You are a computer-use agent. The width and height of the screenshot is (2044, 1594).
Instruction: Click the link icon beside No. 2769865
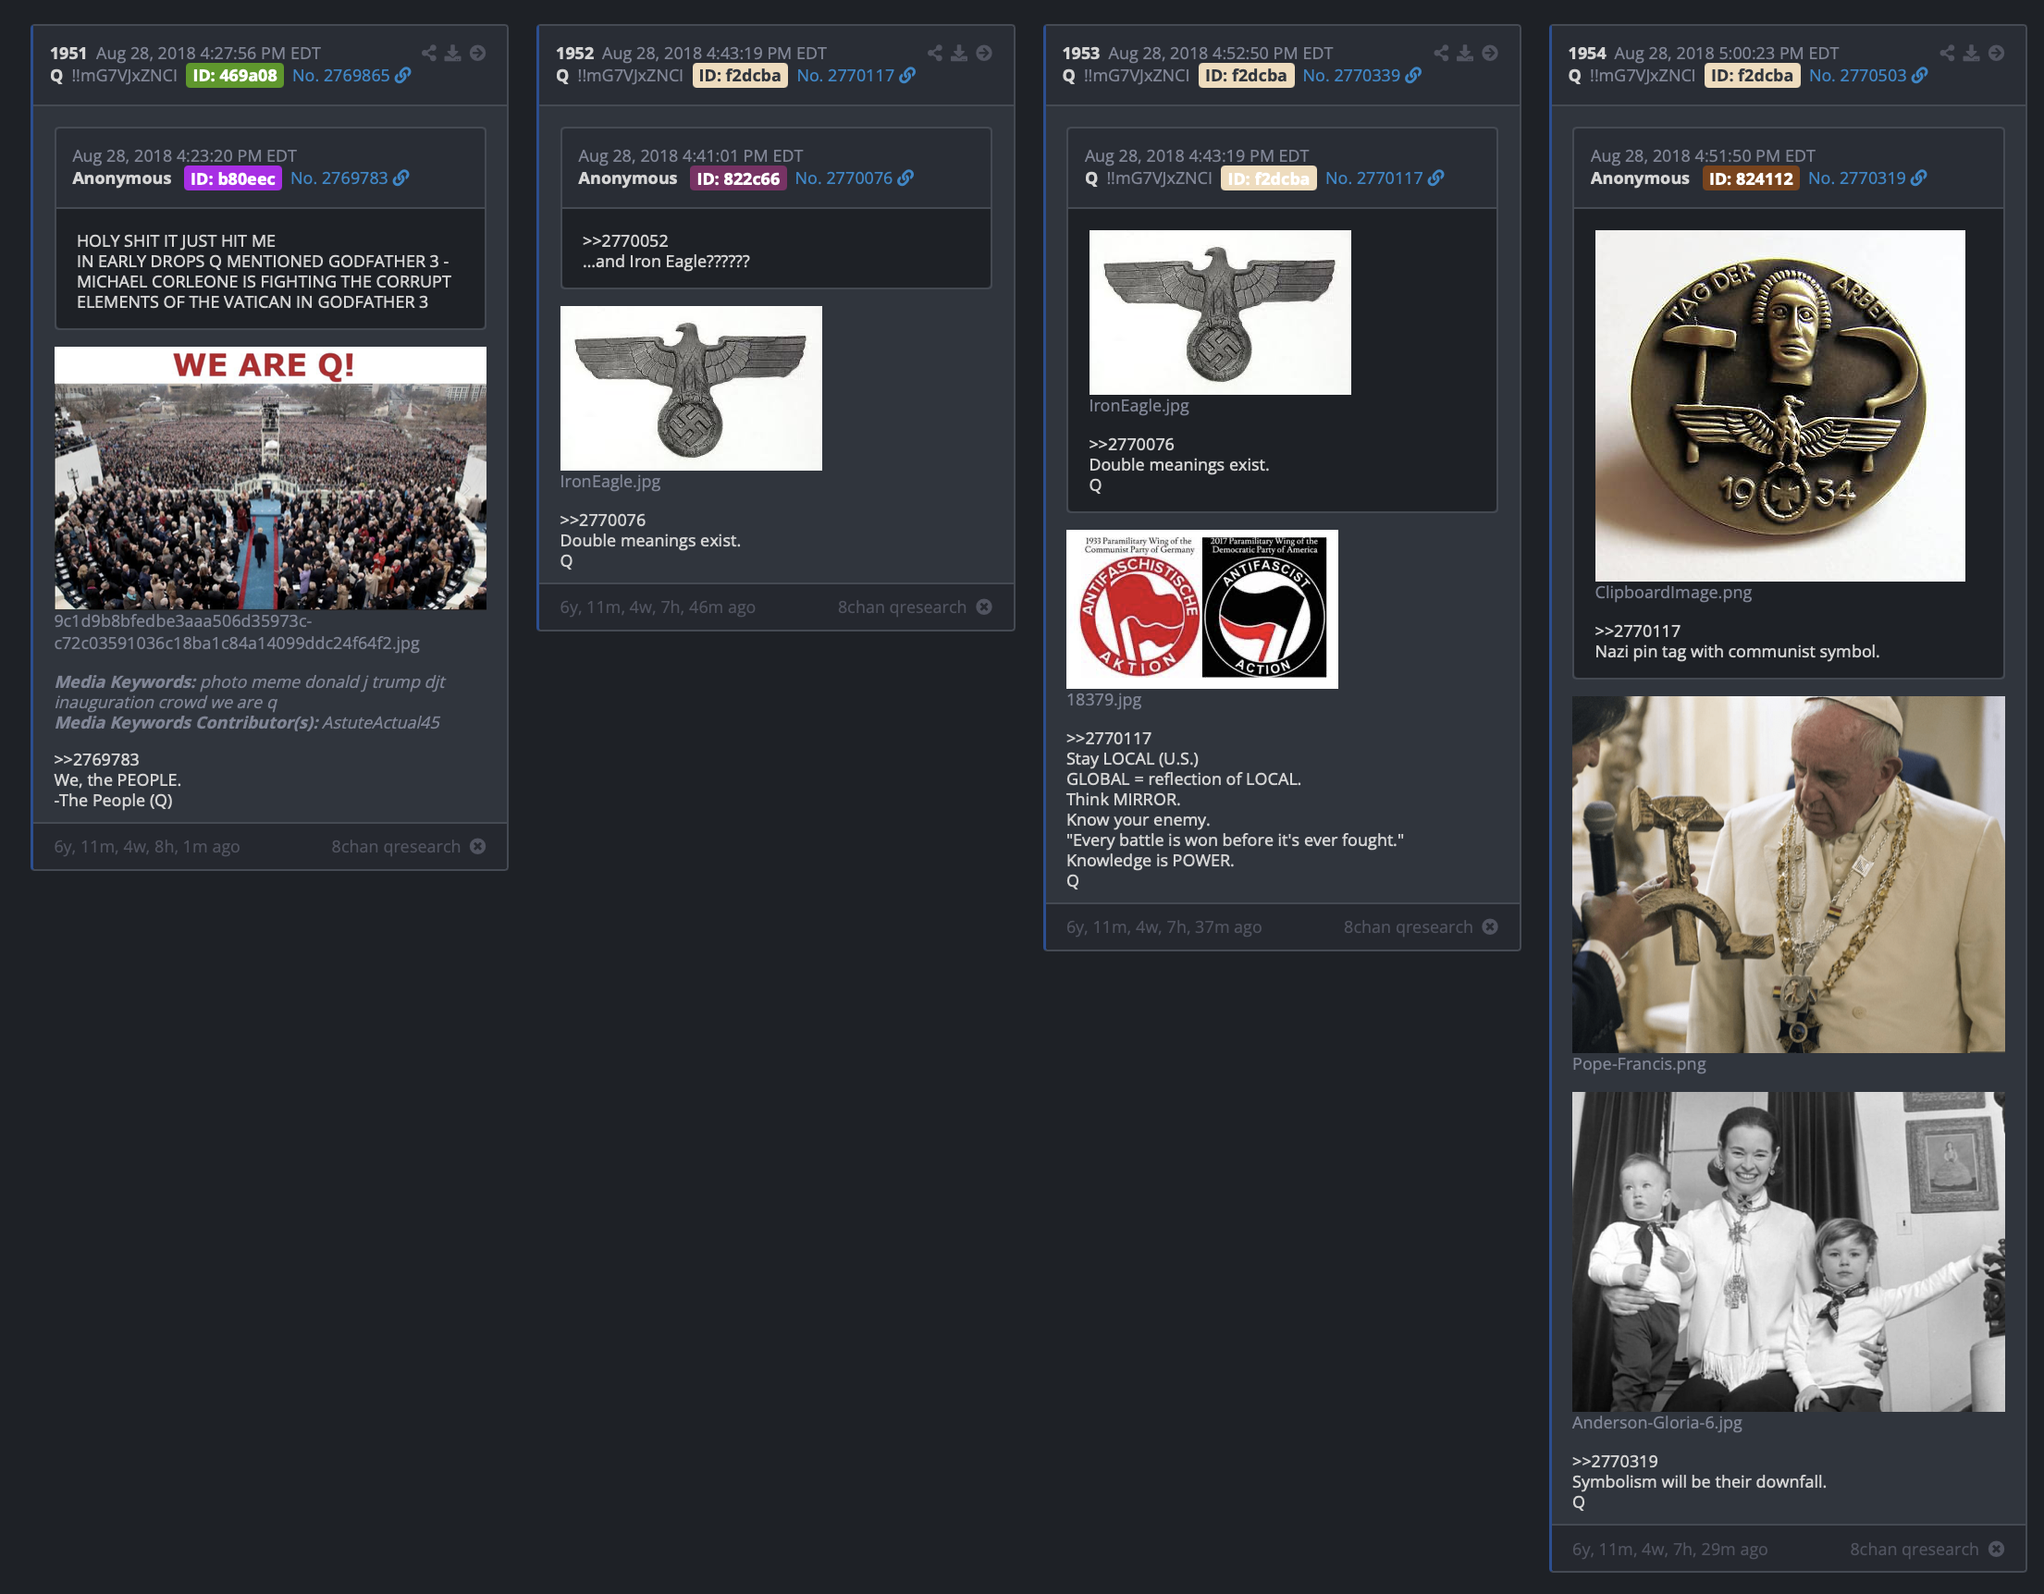[x=403, y=76]
